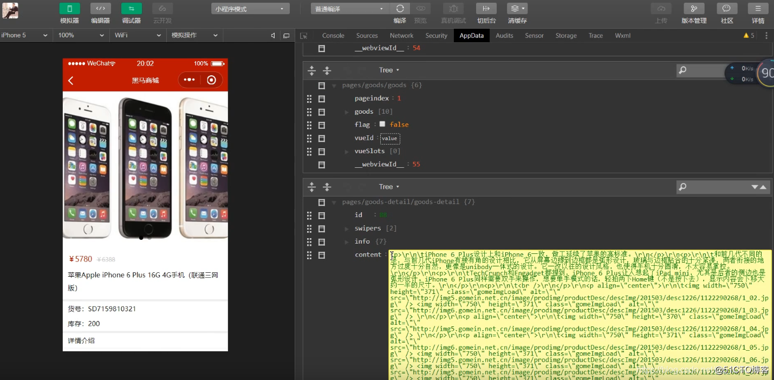Mute the simulator sound speaker icon
This screenshot has height=380, width=774.
[x=274, y=36]
